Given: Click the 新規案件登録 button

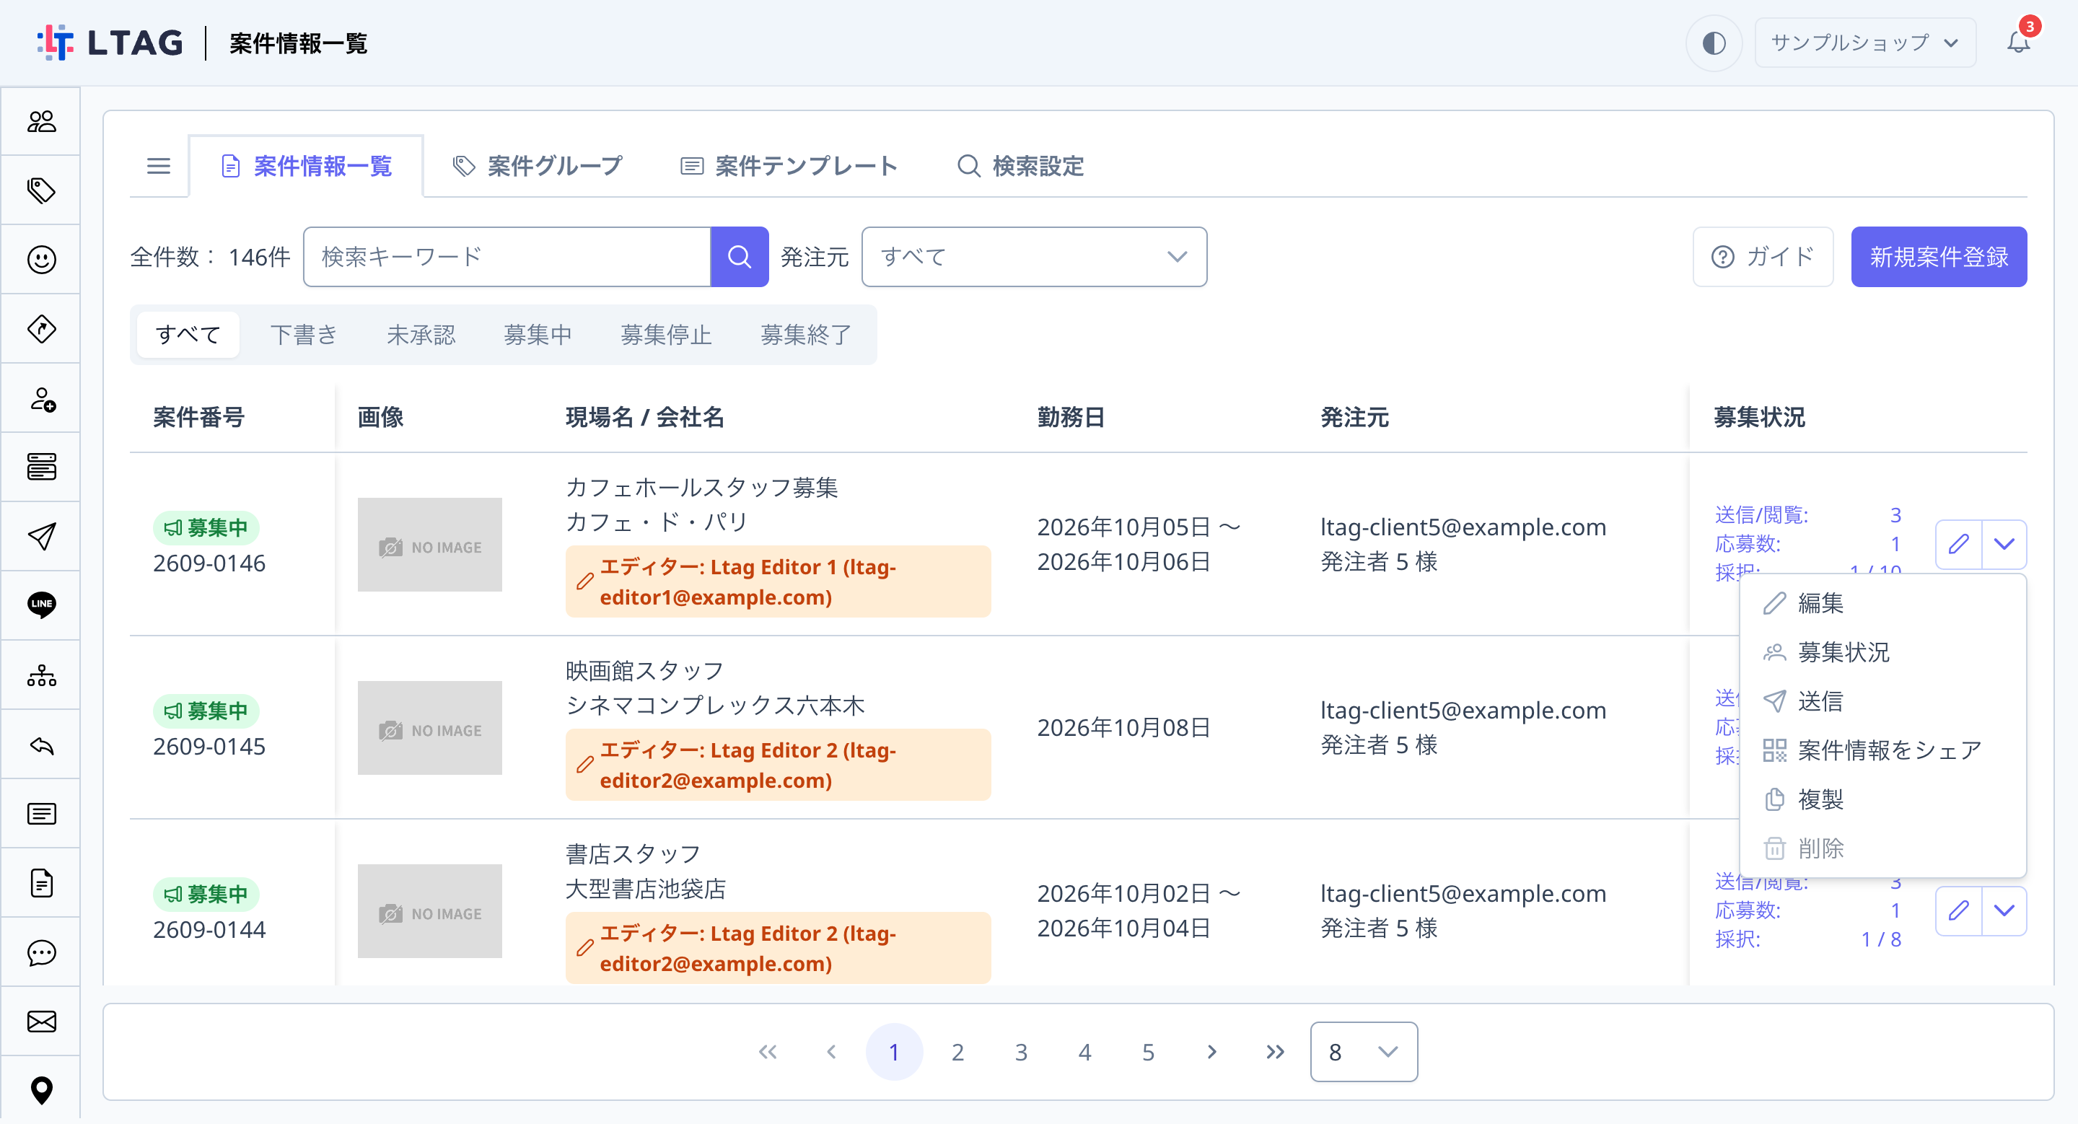Looking at the screenshot, I should pyautogui.click(x=1939, y=256).
